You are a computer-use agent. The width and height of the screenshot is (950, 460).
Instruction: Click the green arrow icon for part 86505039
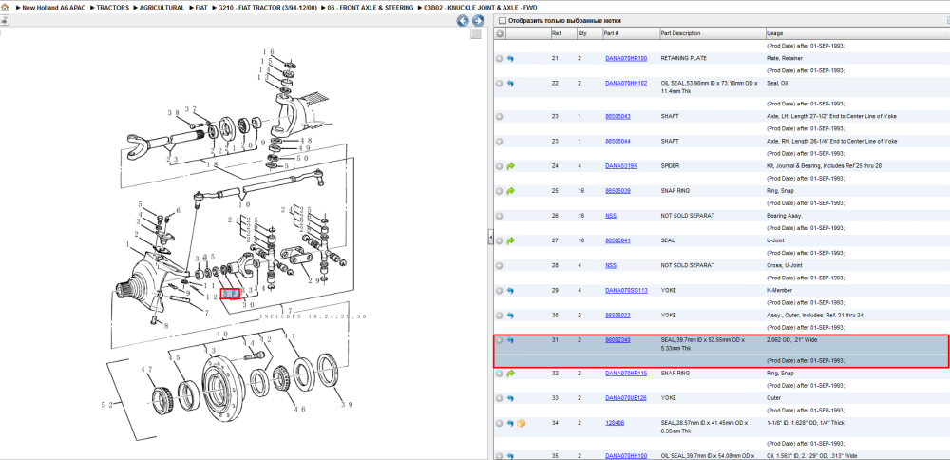click(510, 191)
